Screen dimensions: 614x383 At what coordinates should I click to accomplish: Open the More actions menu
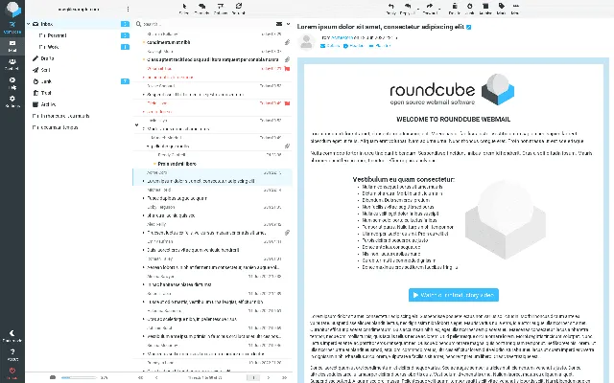click(515, 9)
